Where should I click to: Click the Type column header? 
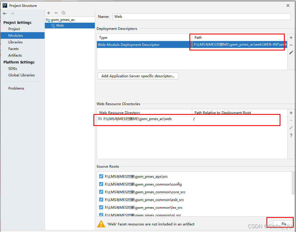click(145, 38)
